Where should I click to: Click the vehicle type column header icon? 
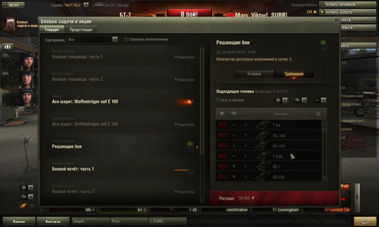pyautogui.click(x=234, y=114)
